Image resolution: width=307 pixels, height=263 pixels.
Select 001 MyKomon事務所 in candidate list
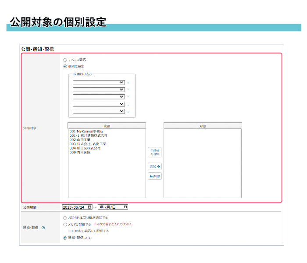click(x=86, y=131)
